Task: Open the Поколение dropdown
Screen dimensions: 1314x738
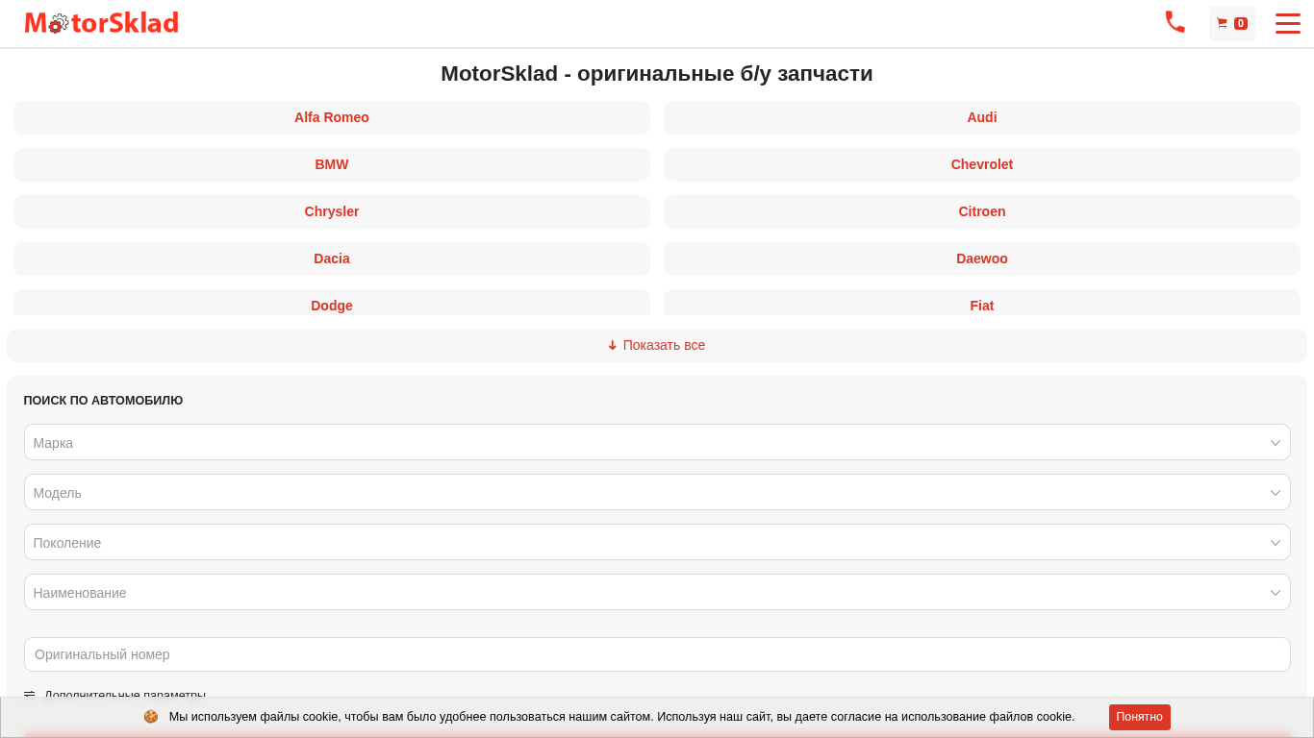Action: click(657, 542)
